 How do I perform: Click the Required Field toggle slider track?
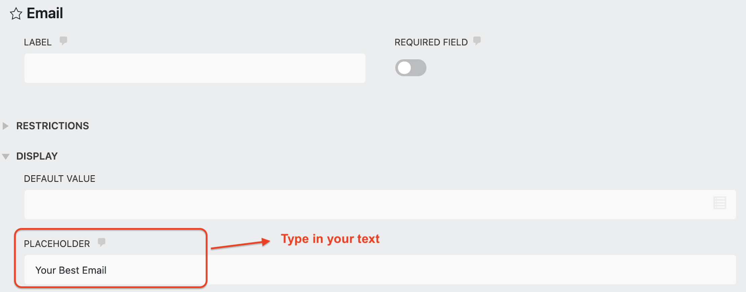[x=410, y=68]
